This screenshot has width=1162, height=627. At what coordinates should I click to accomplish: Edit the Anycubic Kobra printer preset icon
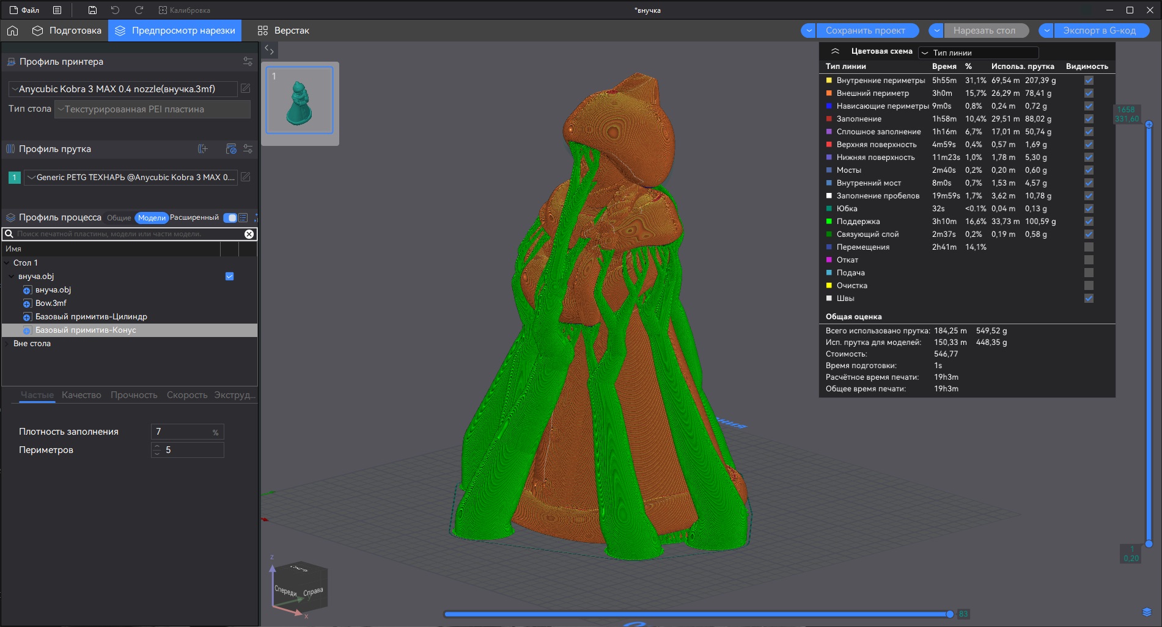[246, 89]
